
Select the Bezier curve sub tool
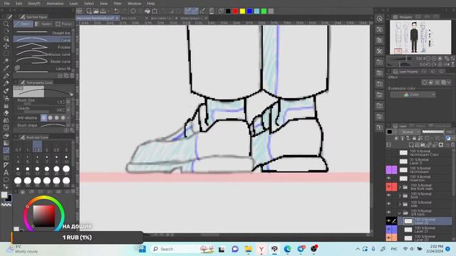click(43, 61)
